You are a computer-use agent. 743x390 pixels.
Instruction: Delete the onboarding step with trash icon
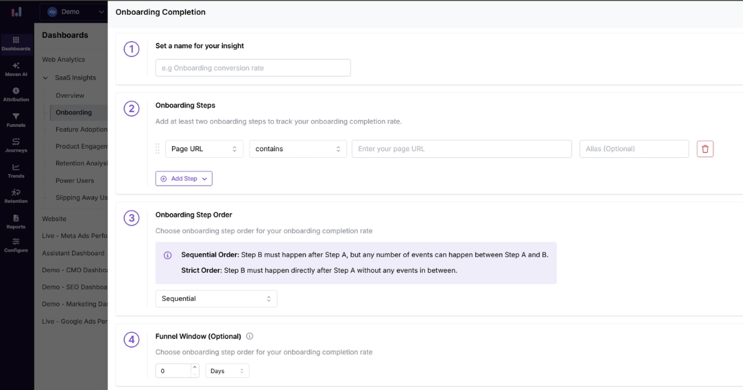[x=705, y=149]
